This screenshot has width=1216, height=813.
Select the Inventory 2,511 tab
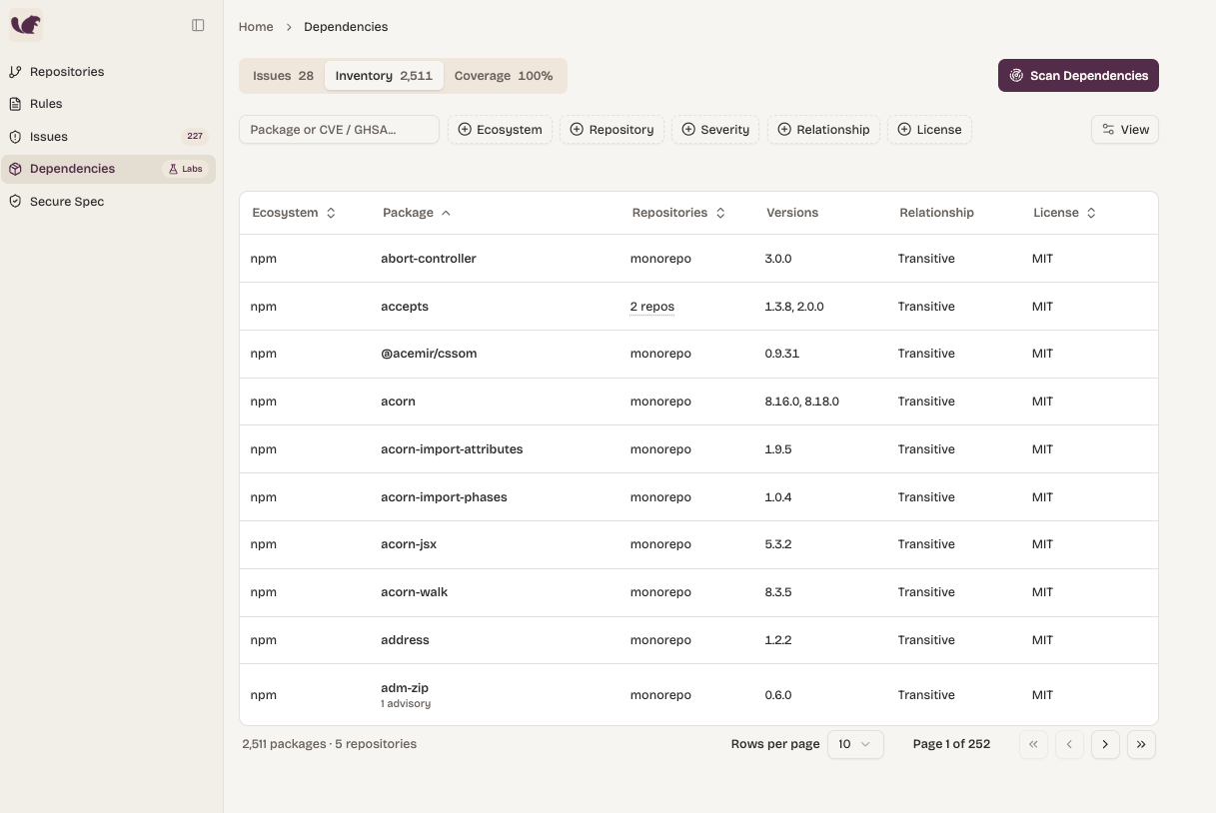384,76
